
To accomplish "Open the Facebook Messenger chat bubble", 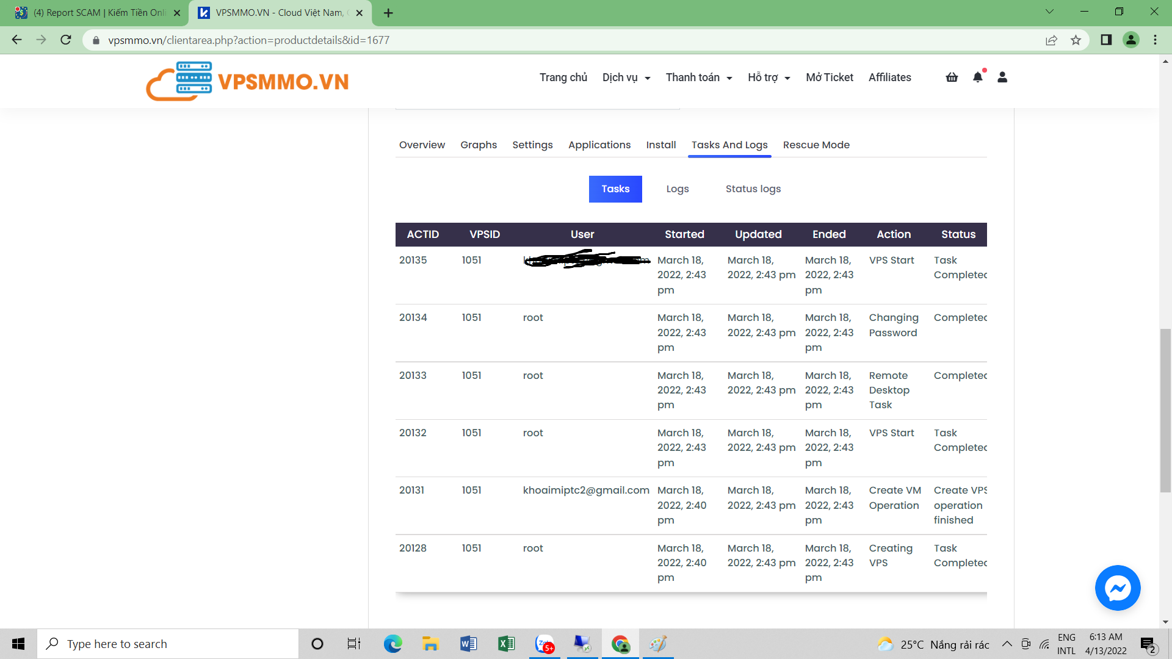I will 1117,588.
